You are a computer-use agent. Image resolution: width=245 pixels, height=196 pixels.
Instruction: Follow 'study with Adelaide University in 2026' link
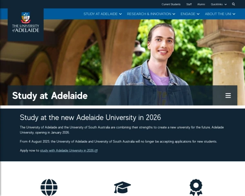point(67,151)
